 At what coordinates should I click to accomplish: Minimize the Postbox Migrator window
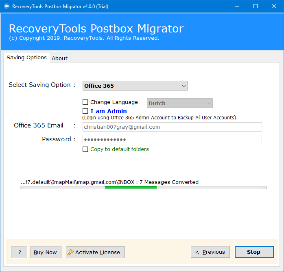[237, 6]
